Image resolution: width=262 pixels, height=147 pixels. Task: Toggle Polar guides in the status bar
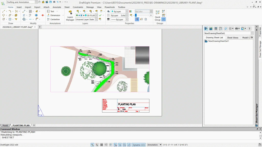[111, 145]
